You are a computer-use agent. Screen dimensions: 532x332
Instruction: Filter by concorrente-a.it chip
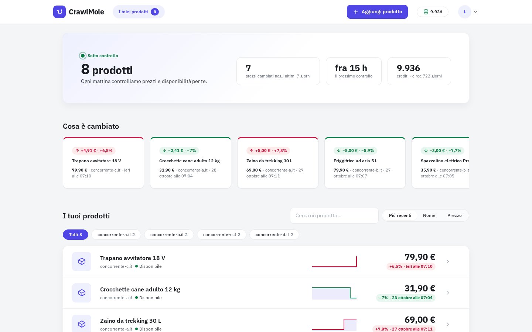tap(116, 235)
